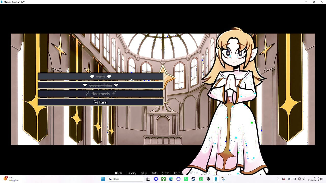Open WhatsApp from the taskbar

coord(186,179)
